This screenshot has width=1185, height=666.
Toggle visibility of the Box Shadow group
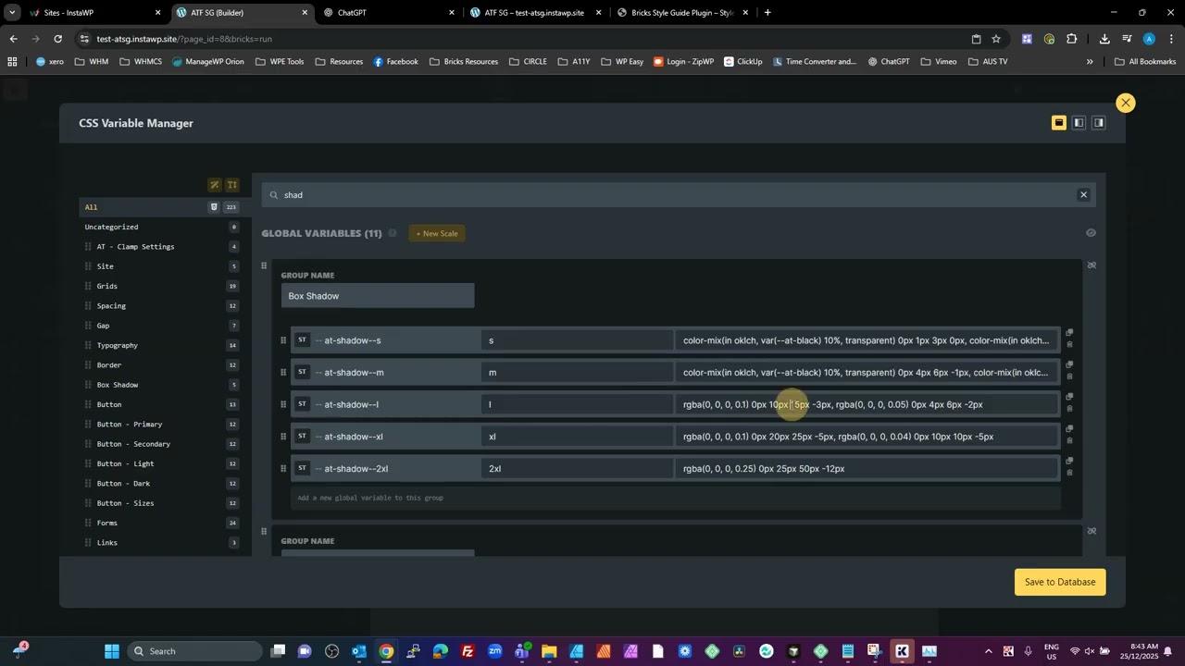point(1091,265)
